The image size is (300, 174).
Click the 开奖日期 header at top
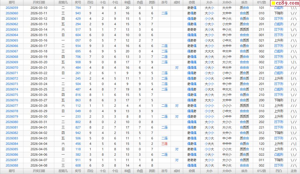tap(39, 2)
